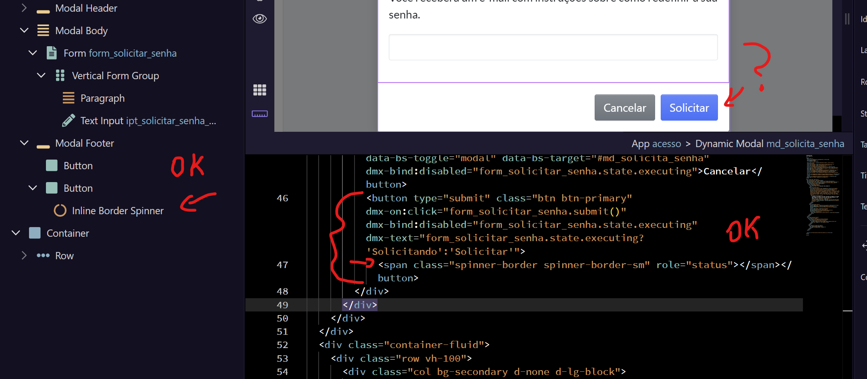Screen dimensions: 867x379
Task: Click the Container square icon
Action: pyautogui.click(x=35, y=233)
